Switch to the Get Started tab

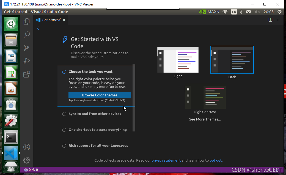(51, 20)
